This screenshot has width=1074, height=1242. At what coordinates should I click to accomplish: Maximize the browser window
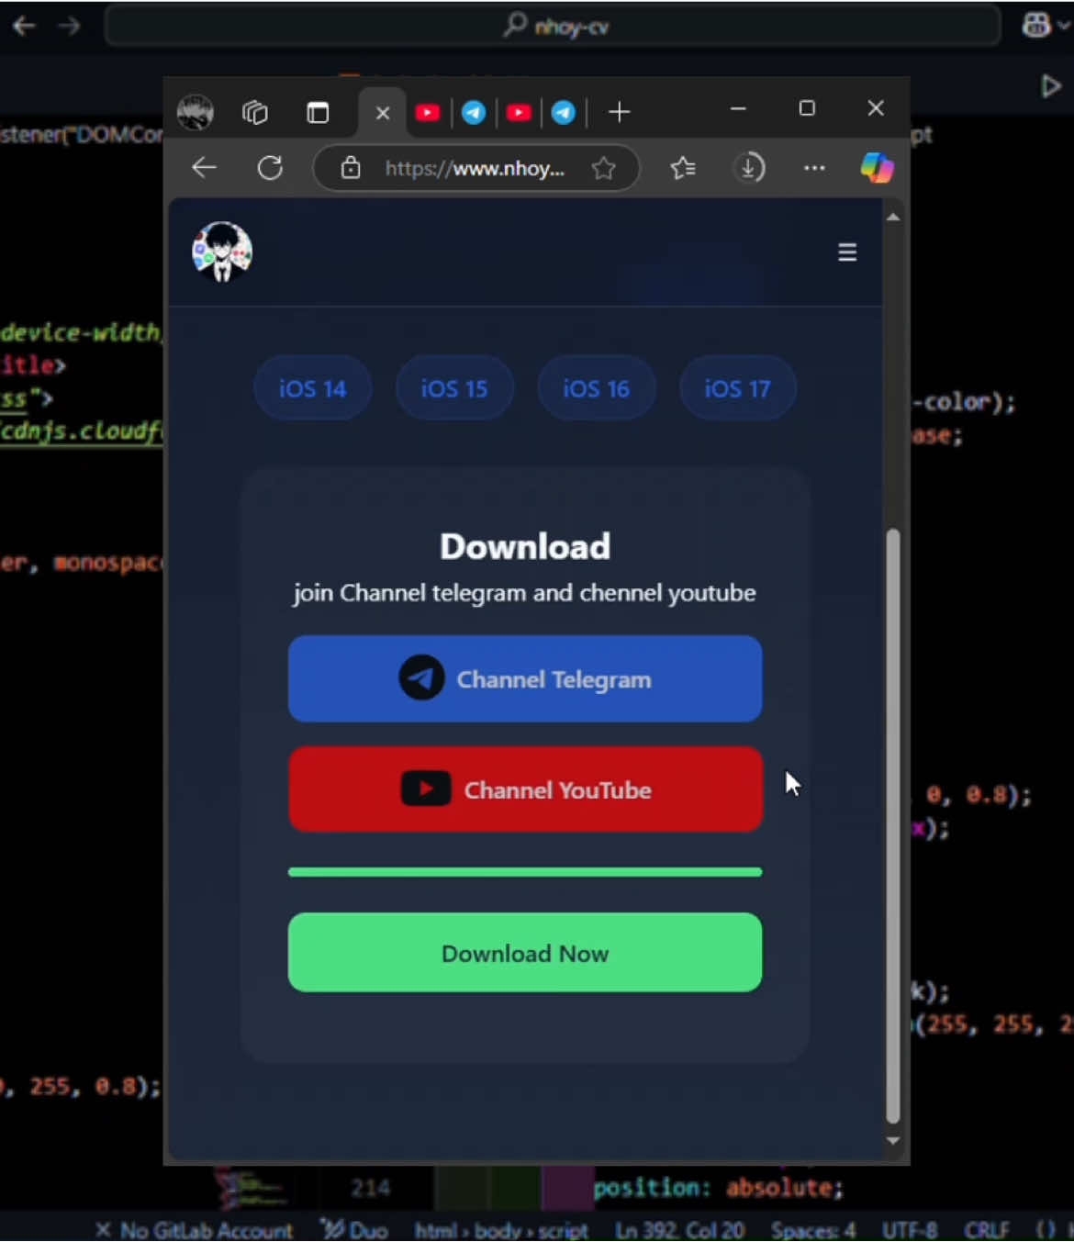807,108
